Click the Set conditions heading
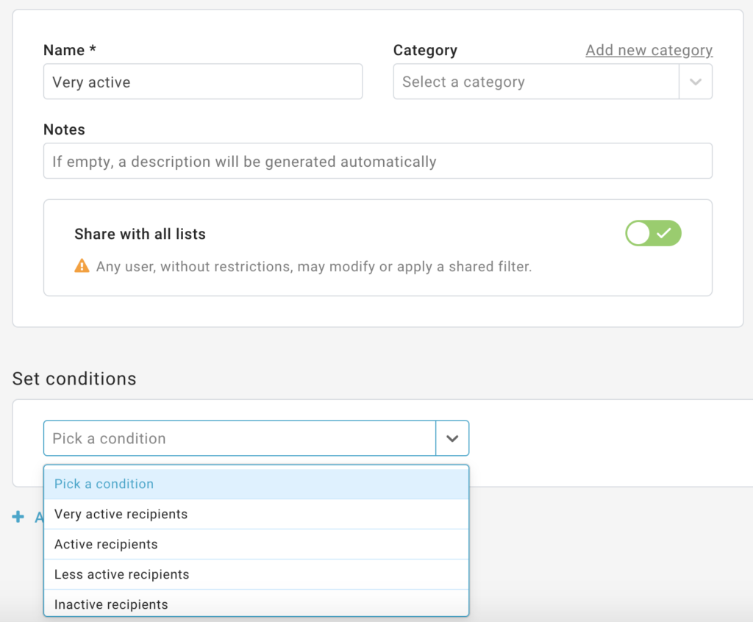 tap(74, 379)
